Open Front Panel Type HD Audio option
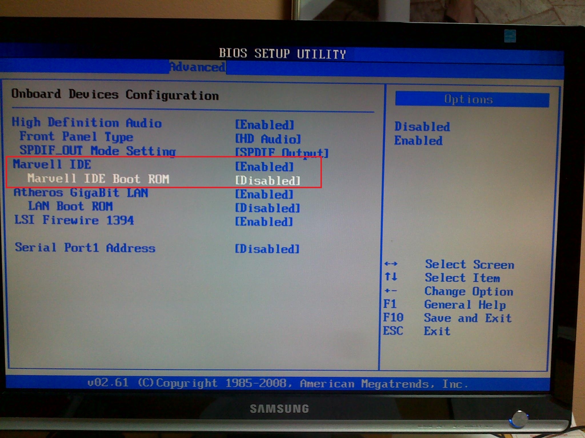Viewport: 585px width, 438px height. coord(268,139)
